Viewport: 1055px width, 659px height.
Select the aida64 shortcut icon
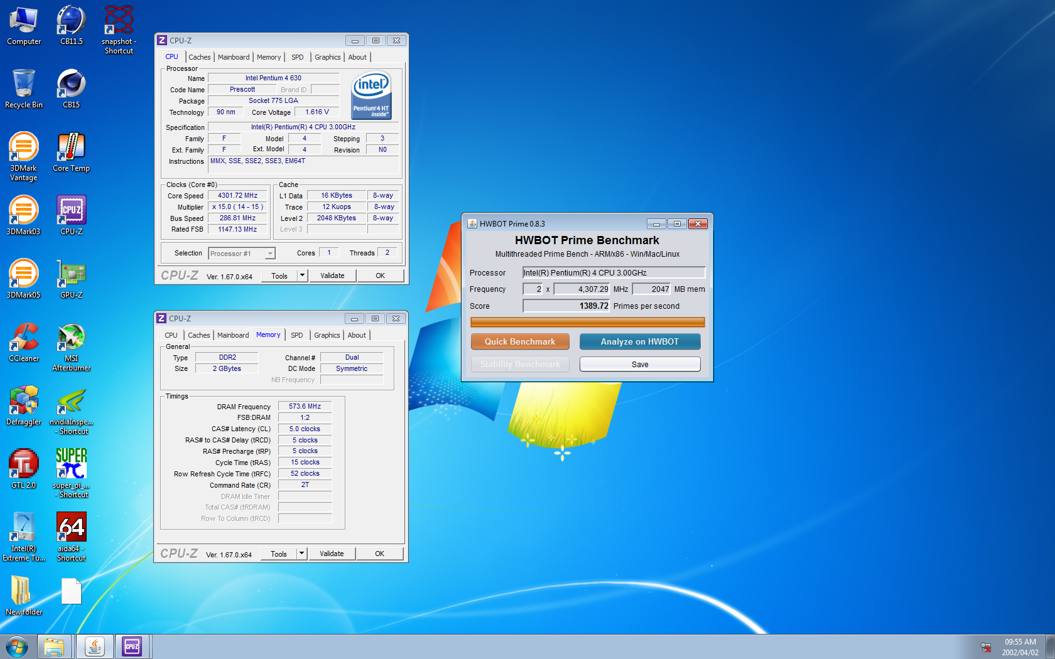[72, 537]
